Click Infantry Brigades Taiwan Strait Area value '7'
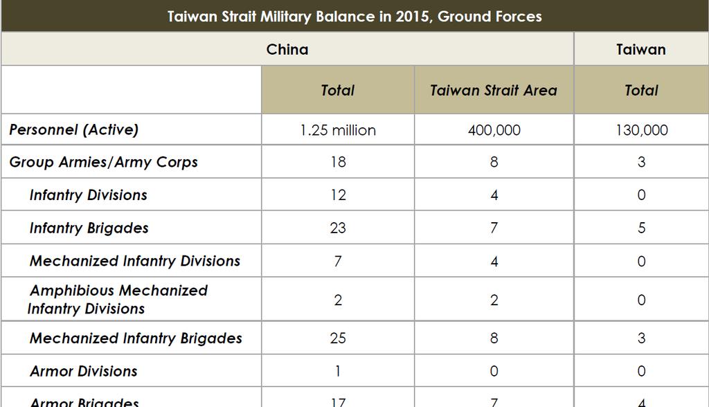Image resolution: width=709 pixels, height=407 pixels. pyautogui.click(x=494, y=228)
